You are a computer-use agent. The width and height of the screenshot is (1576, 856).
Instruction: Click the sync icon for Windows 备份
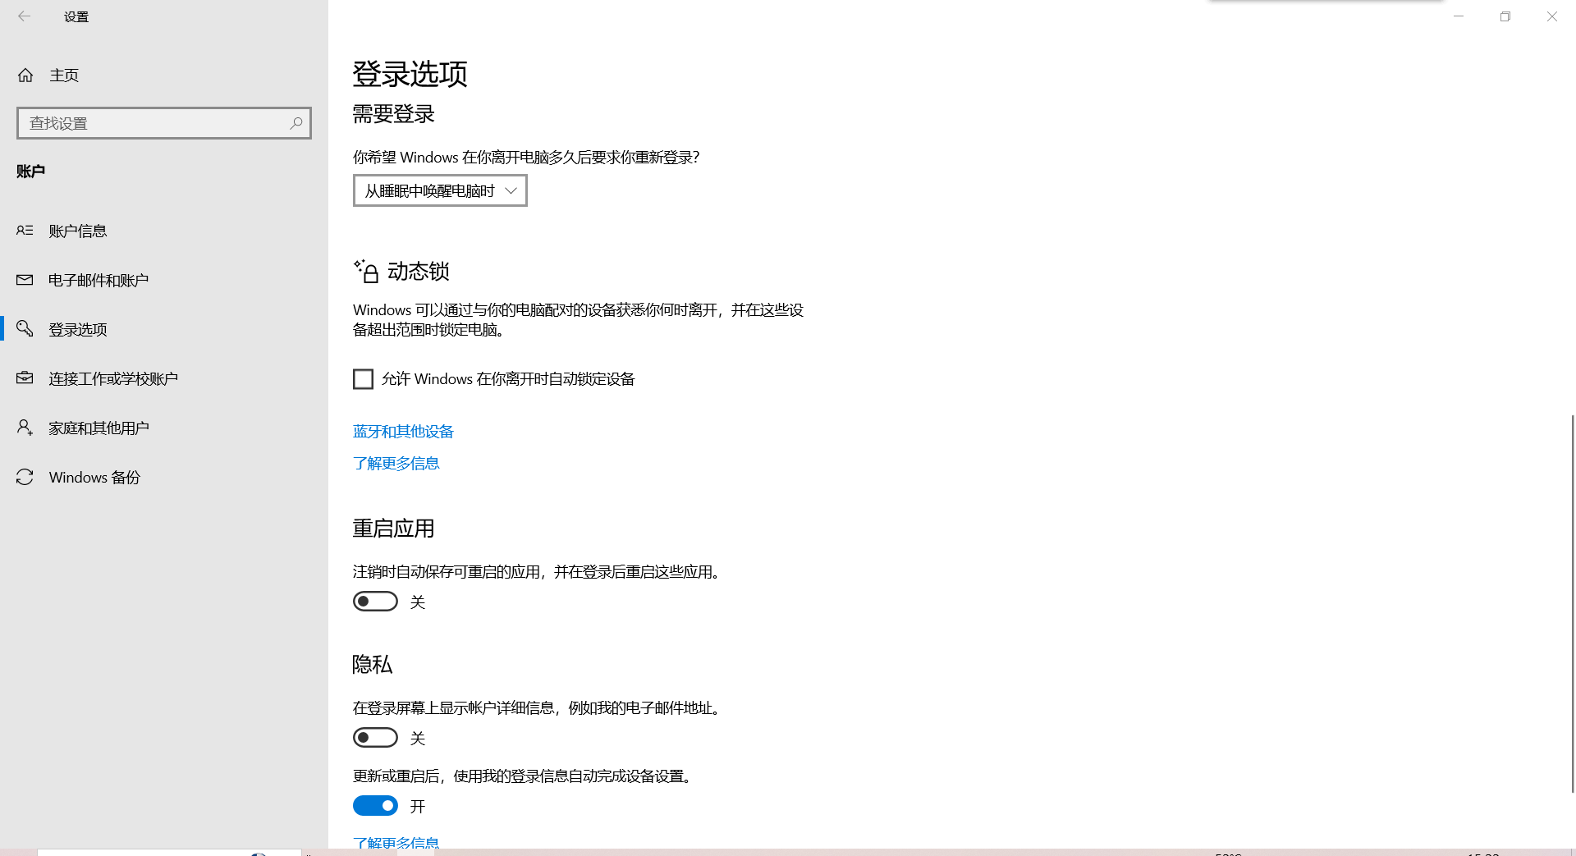(x=25, y=477)
